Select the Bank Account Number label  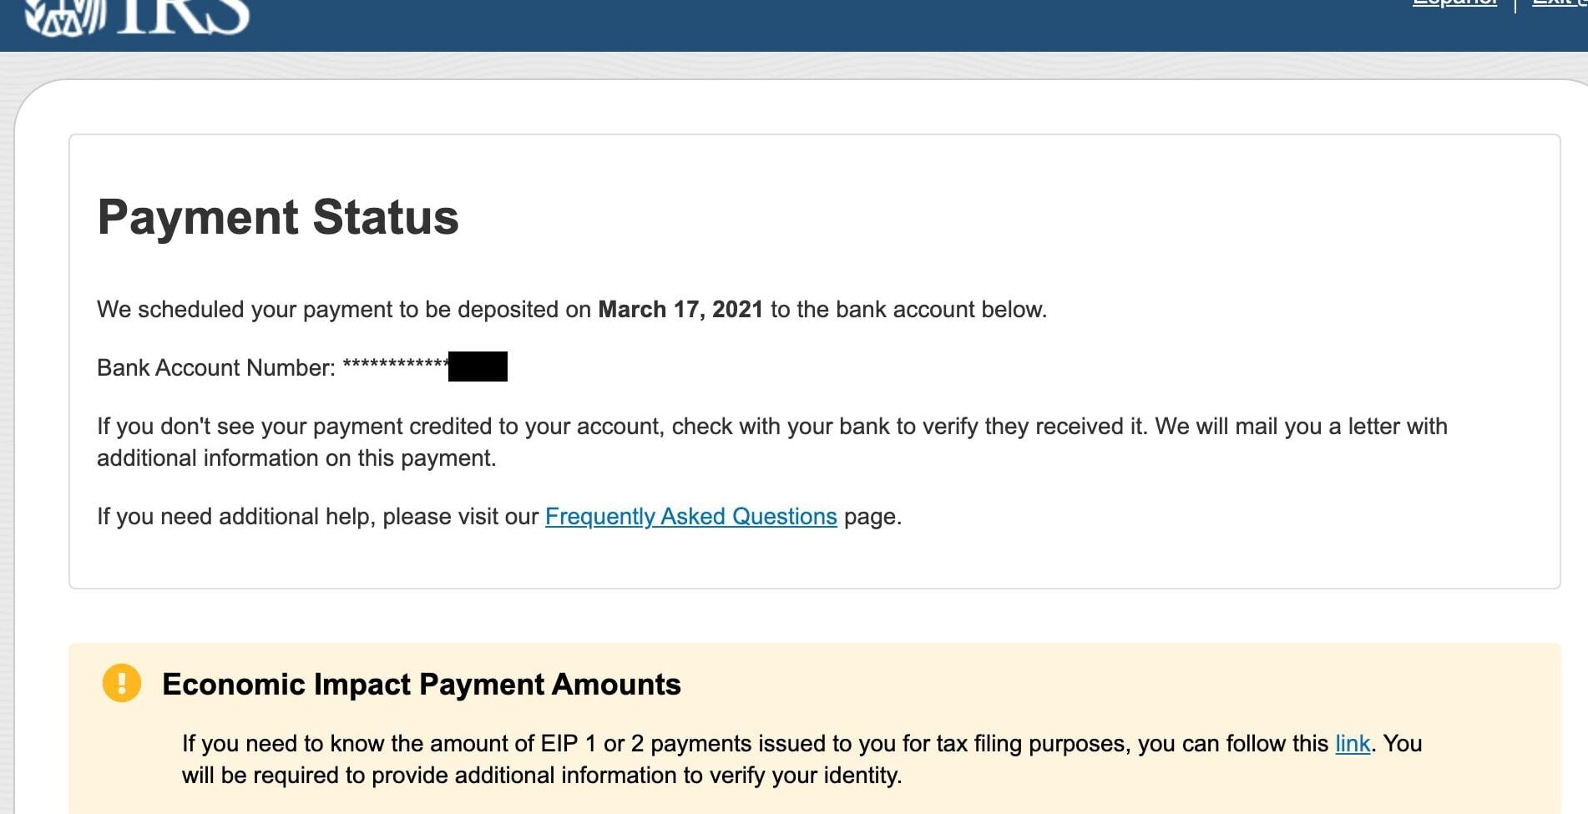point(213,367)
